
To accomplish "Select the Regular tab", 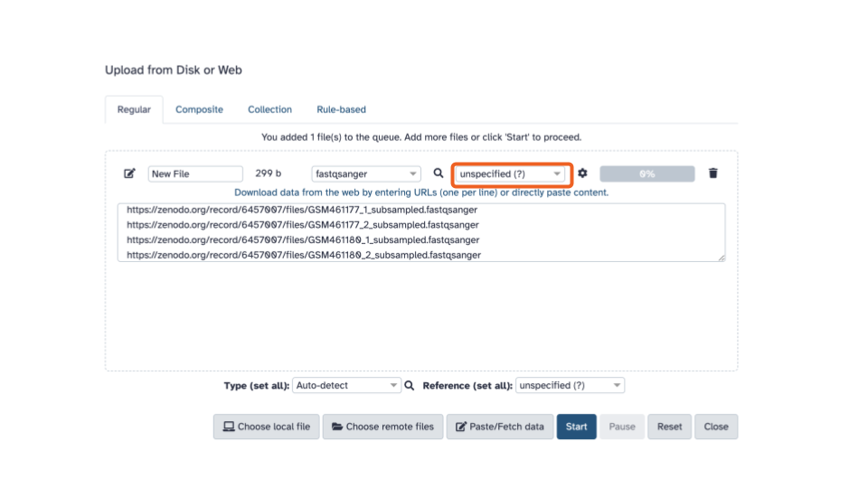I will click(134, 109).
